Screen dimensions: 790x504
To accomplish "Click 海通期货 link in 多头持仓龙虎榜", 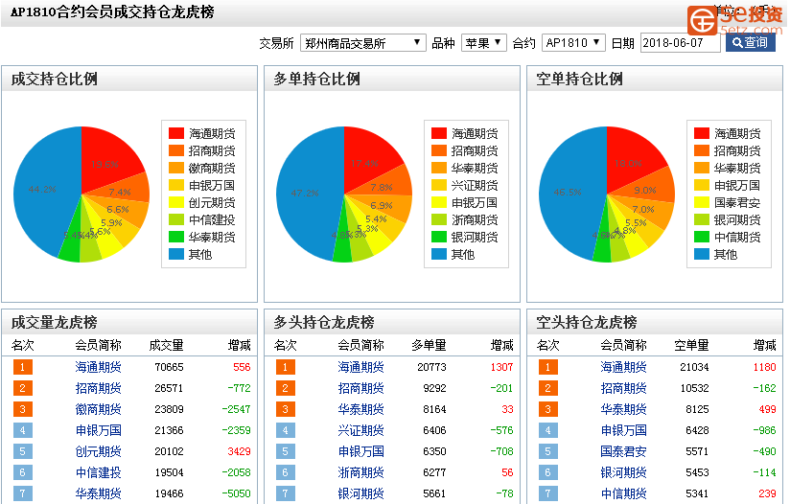I will [360, 367].
